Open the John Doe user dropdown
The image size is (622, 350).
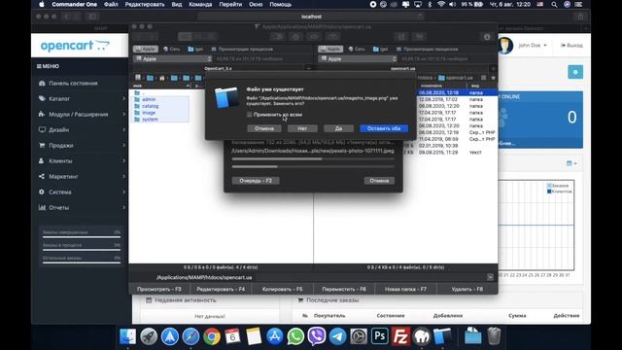533,46
